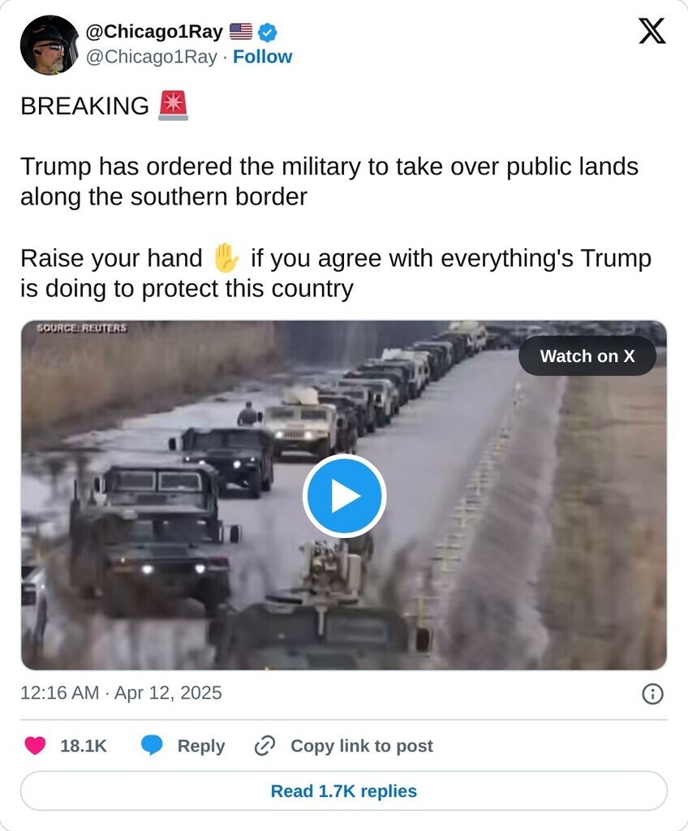Open the info circle icon
Viewport: 688px width, 831px height.
(652, 694)
